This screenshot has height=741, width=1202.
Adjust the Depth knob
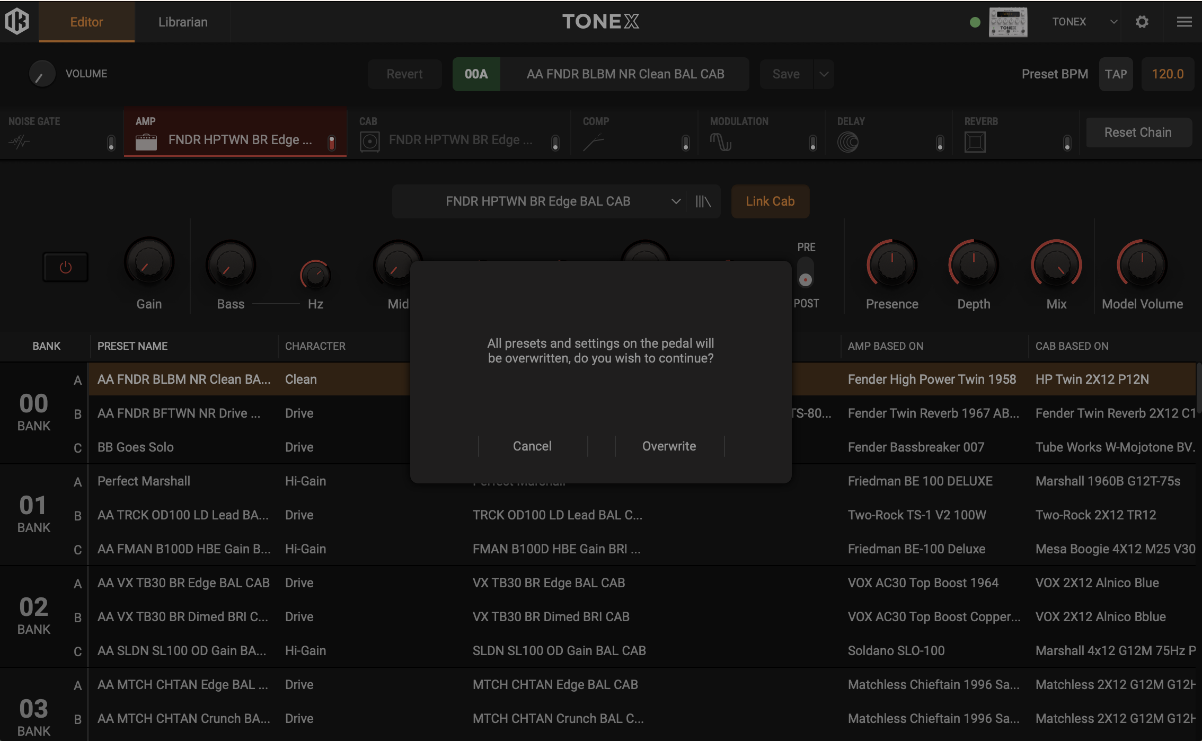pos(974,264)
